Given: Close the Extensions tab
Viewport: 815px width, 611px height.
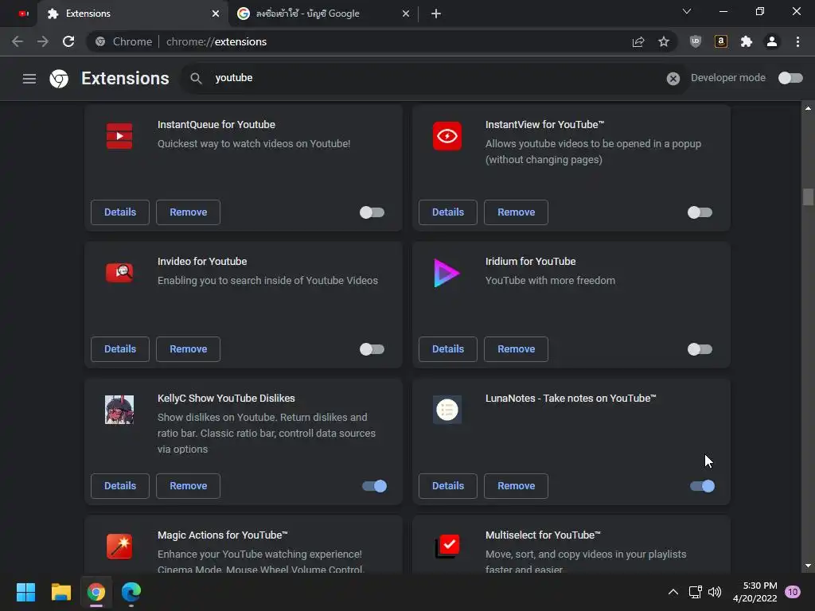Looking at the screenshot, I should click(215, 14).
